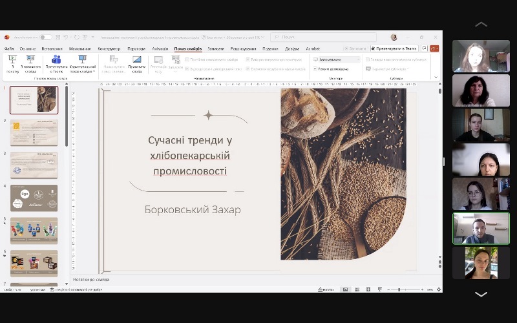
Task: Open the Конструктор tab
Action: pos(109,48)
